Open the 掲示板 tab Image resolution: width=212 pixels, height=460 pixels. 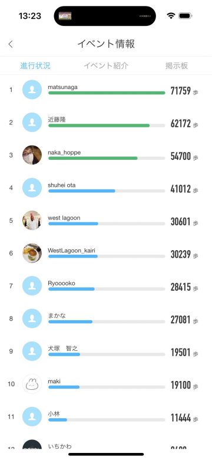(177, 65)
